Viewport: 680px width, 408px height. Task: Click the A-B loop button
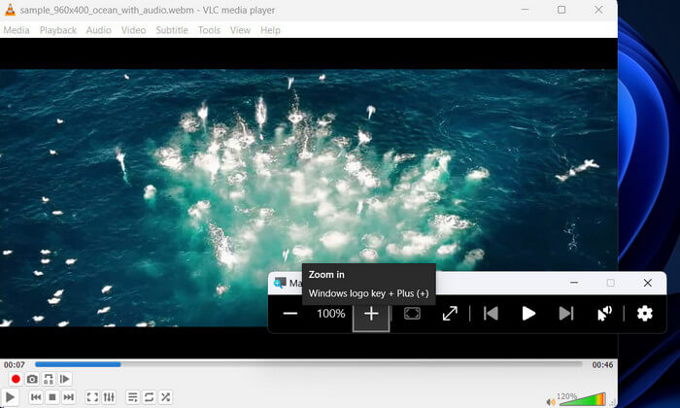[49, 379]
